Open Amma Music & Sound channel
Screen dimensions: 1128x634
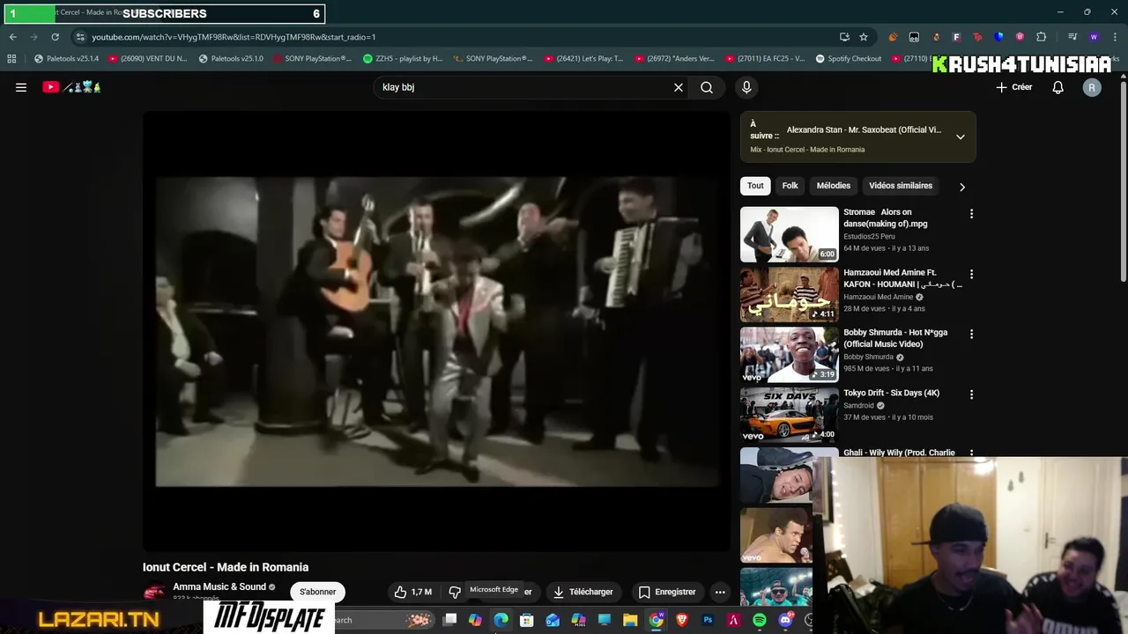pos(219,586)
